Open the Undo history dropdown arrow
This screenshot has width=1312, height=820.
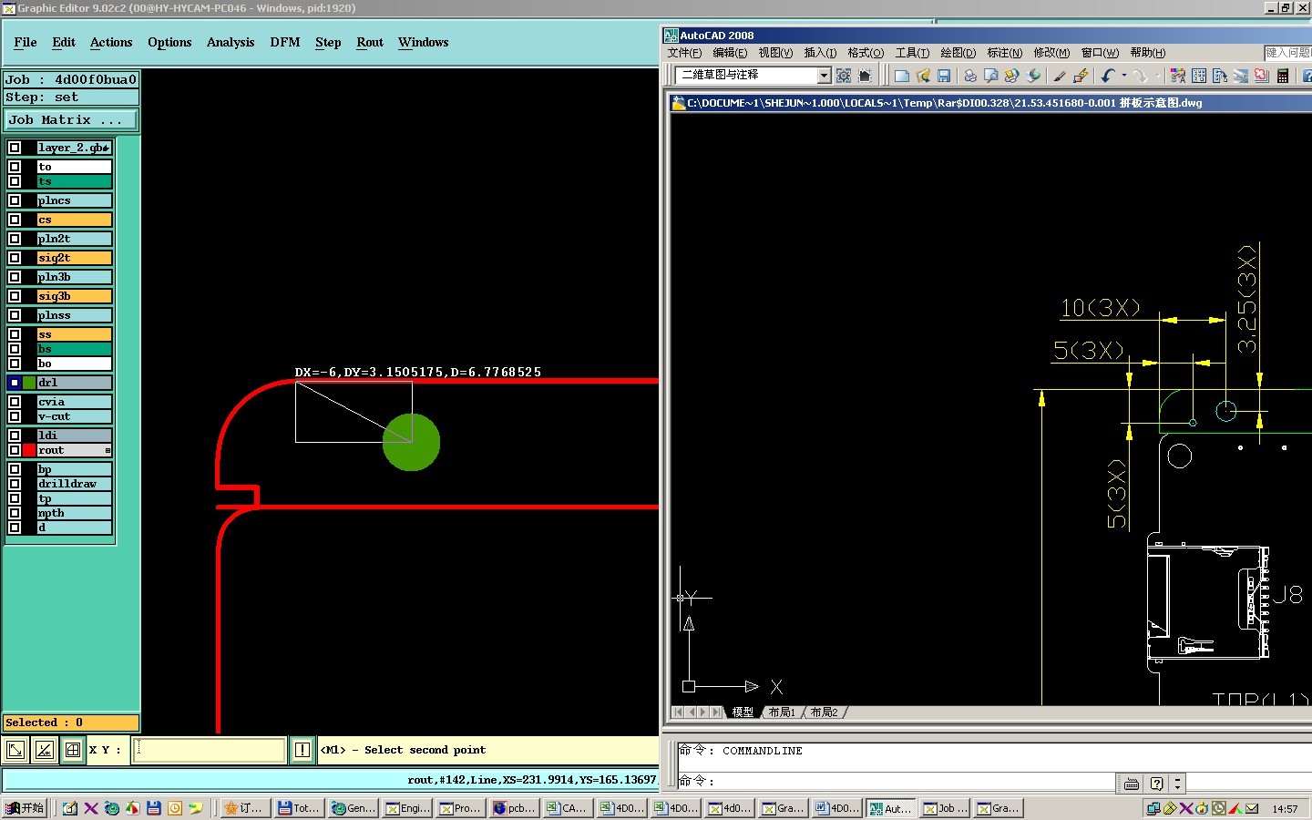(1124, 76)
